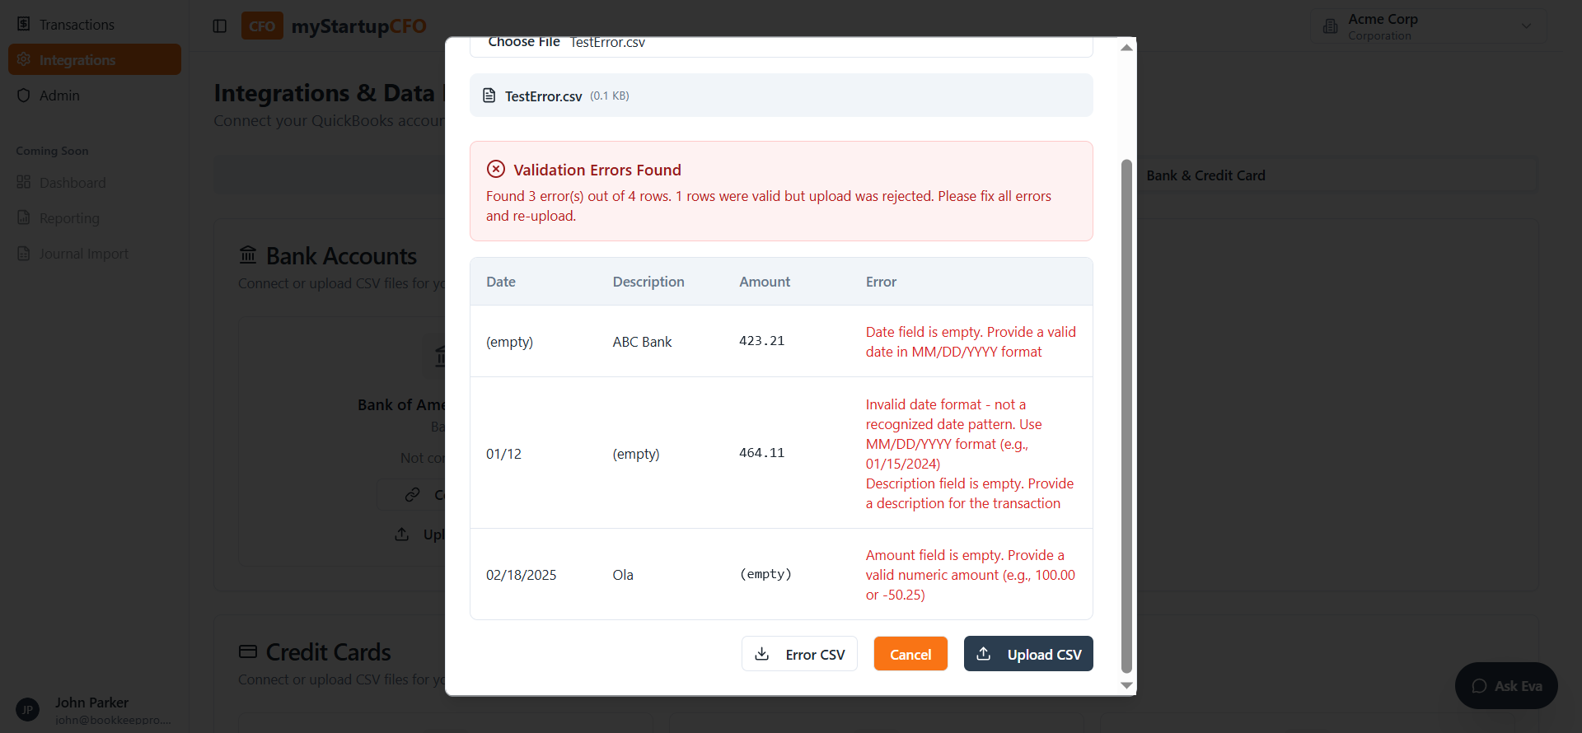The image size is (1582, 733).
Task: Click the Choose File input
Action: 524,43
